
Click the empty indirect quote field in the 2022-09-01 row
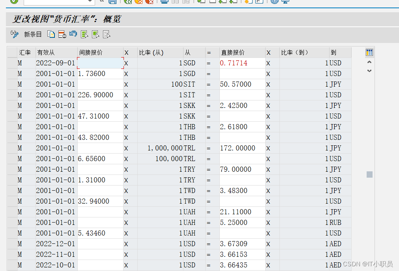(x=100, y=63)
